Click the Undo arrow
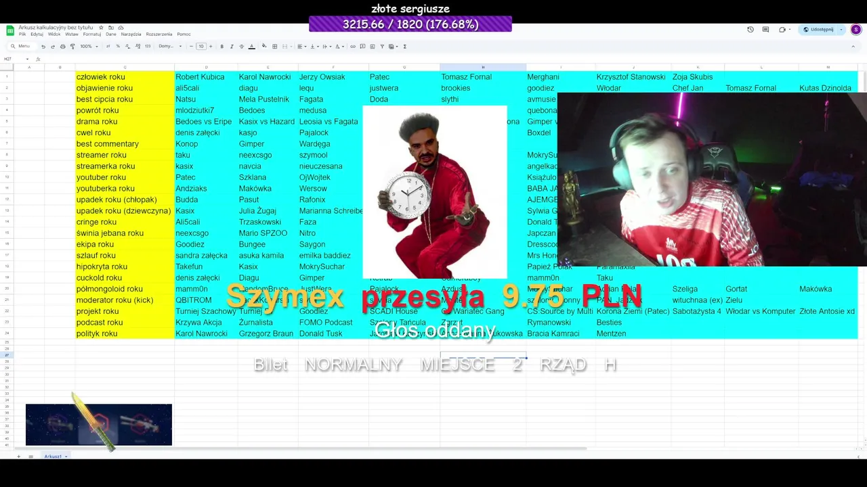 [43, 47]
